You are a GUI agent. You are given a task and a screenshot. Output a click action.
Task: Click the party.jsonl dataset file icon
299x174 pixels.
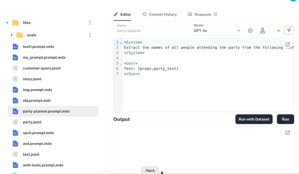[15, 122]
